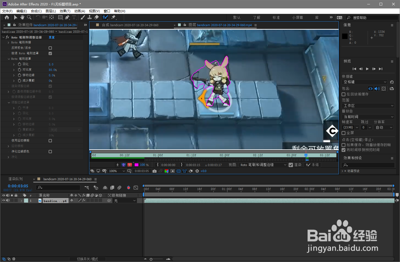Select the Puppet Pin tool
This screenshot has height=262, width=400.
coord(114,17)
